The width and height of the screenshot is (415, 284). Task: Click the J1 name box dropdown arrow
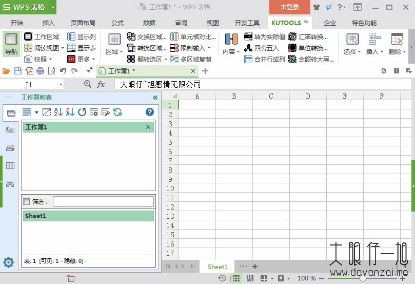[x=61, y=85]
